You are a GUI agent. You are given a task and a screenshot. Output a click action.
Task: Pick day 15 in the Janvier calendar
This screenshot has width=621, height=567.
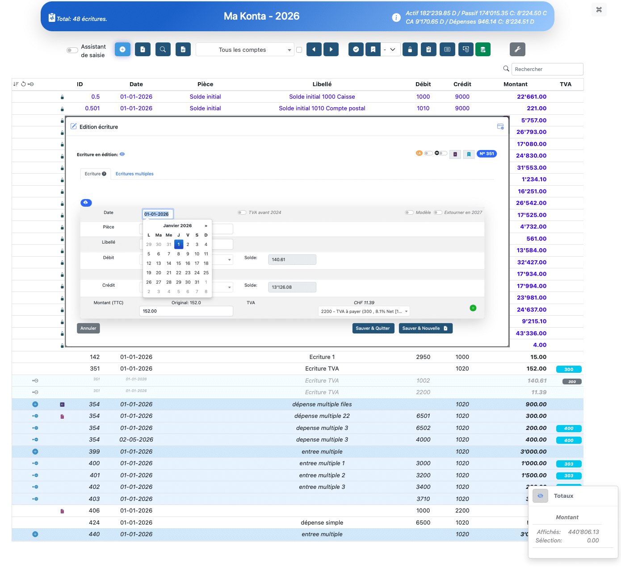[178, 263]
